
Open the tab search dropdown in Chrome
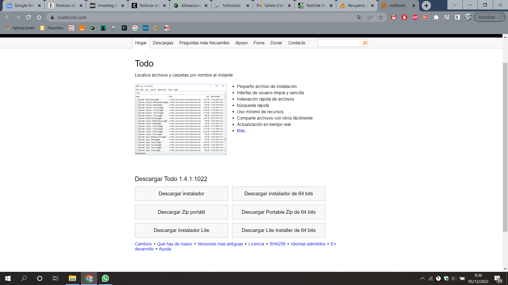point(455,5)
